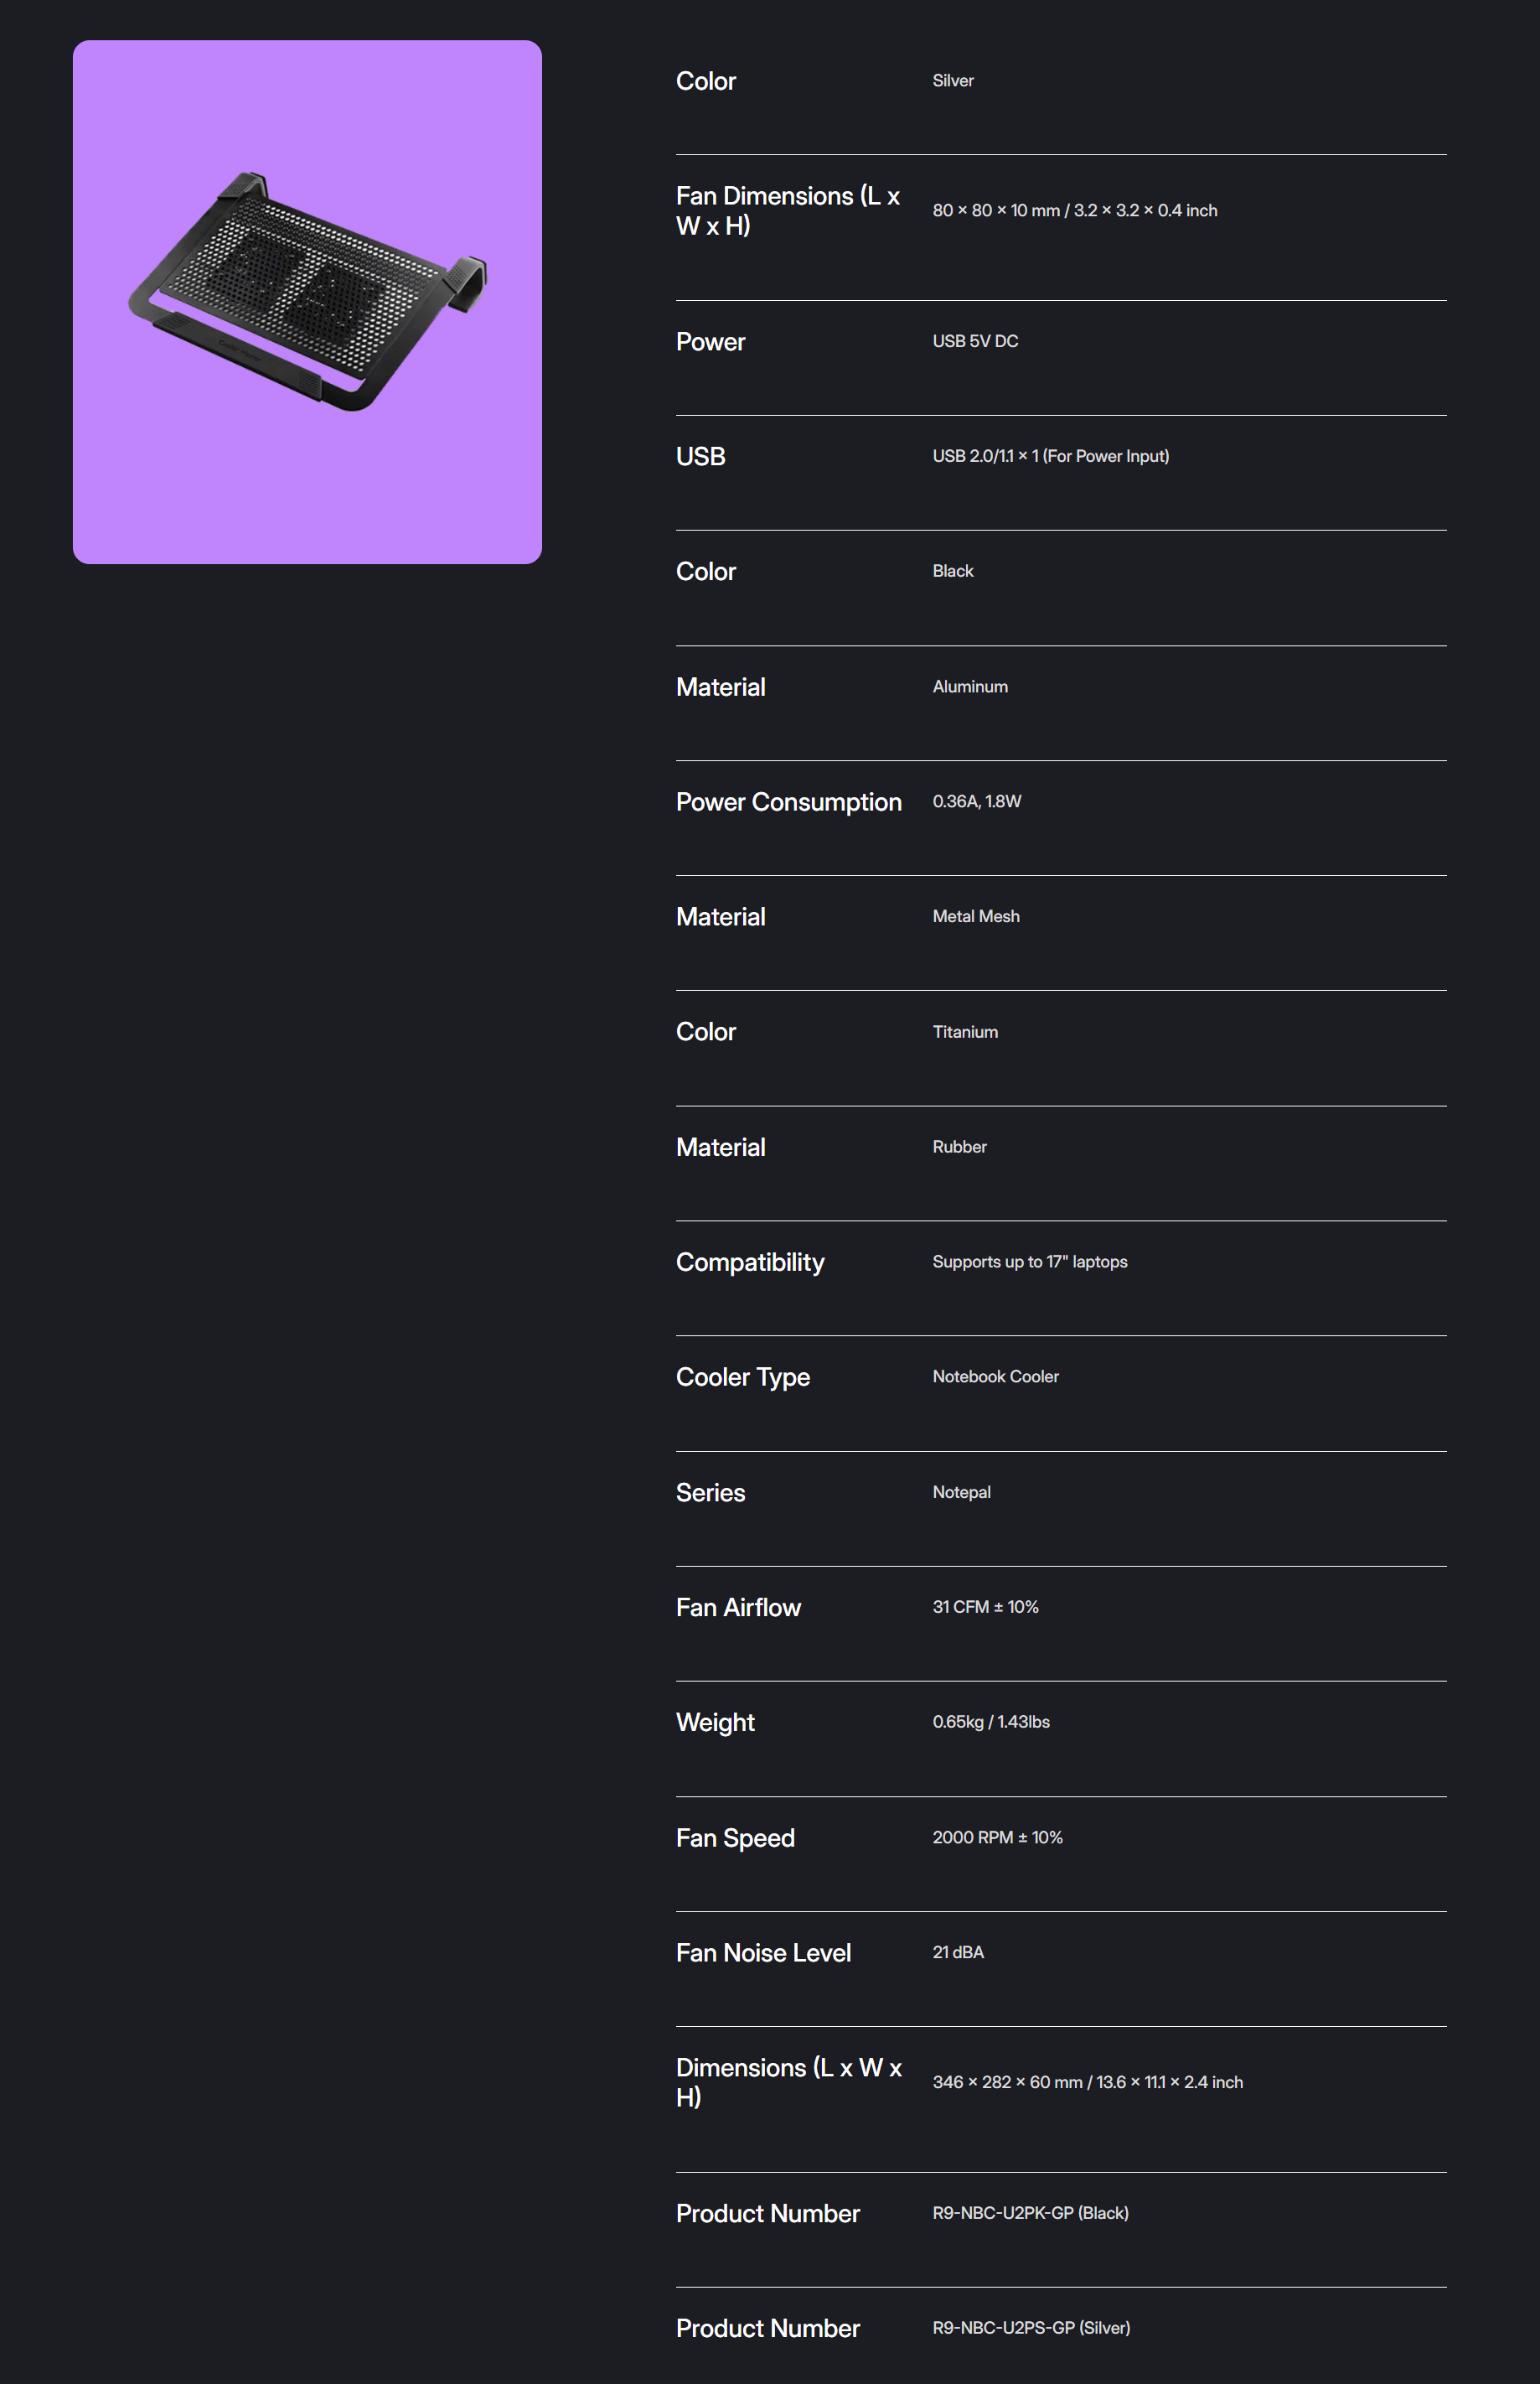Click the USB 2.0/1.1 power input text

click(1050, 456)
